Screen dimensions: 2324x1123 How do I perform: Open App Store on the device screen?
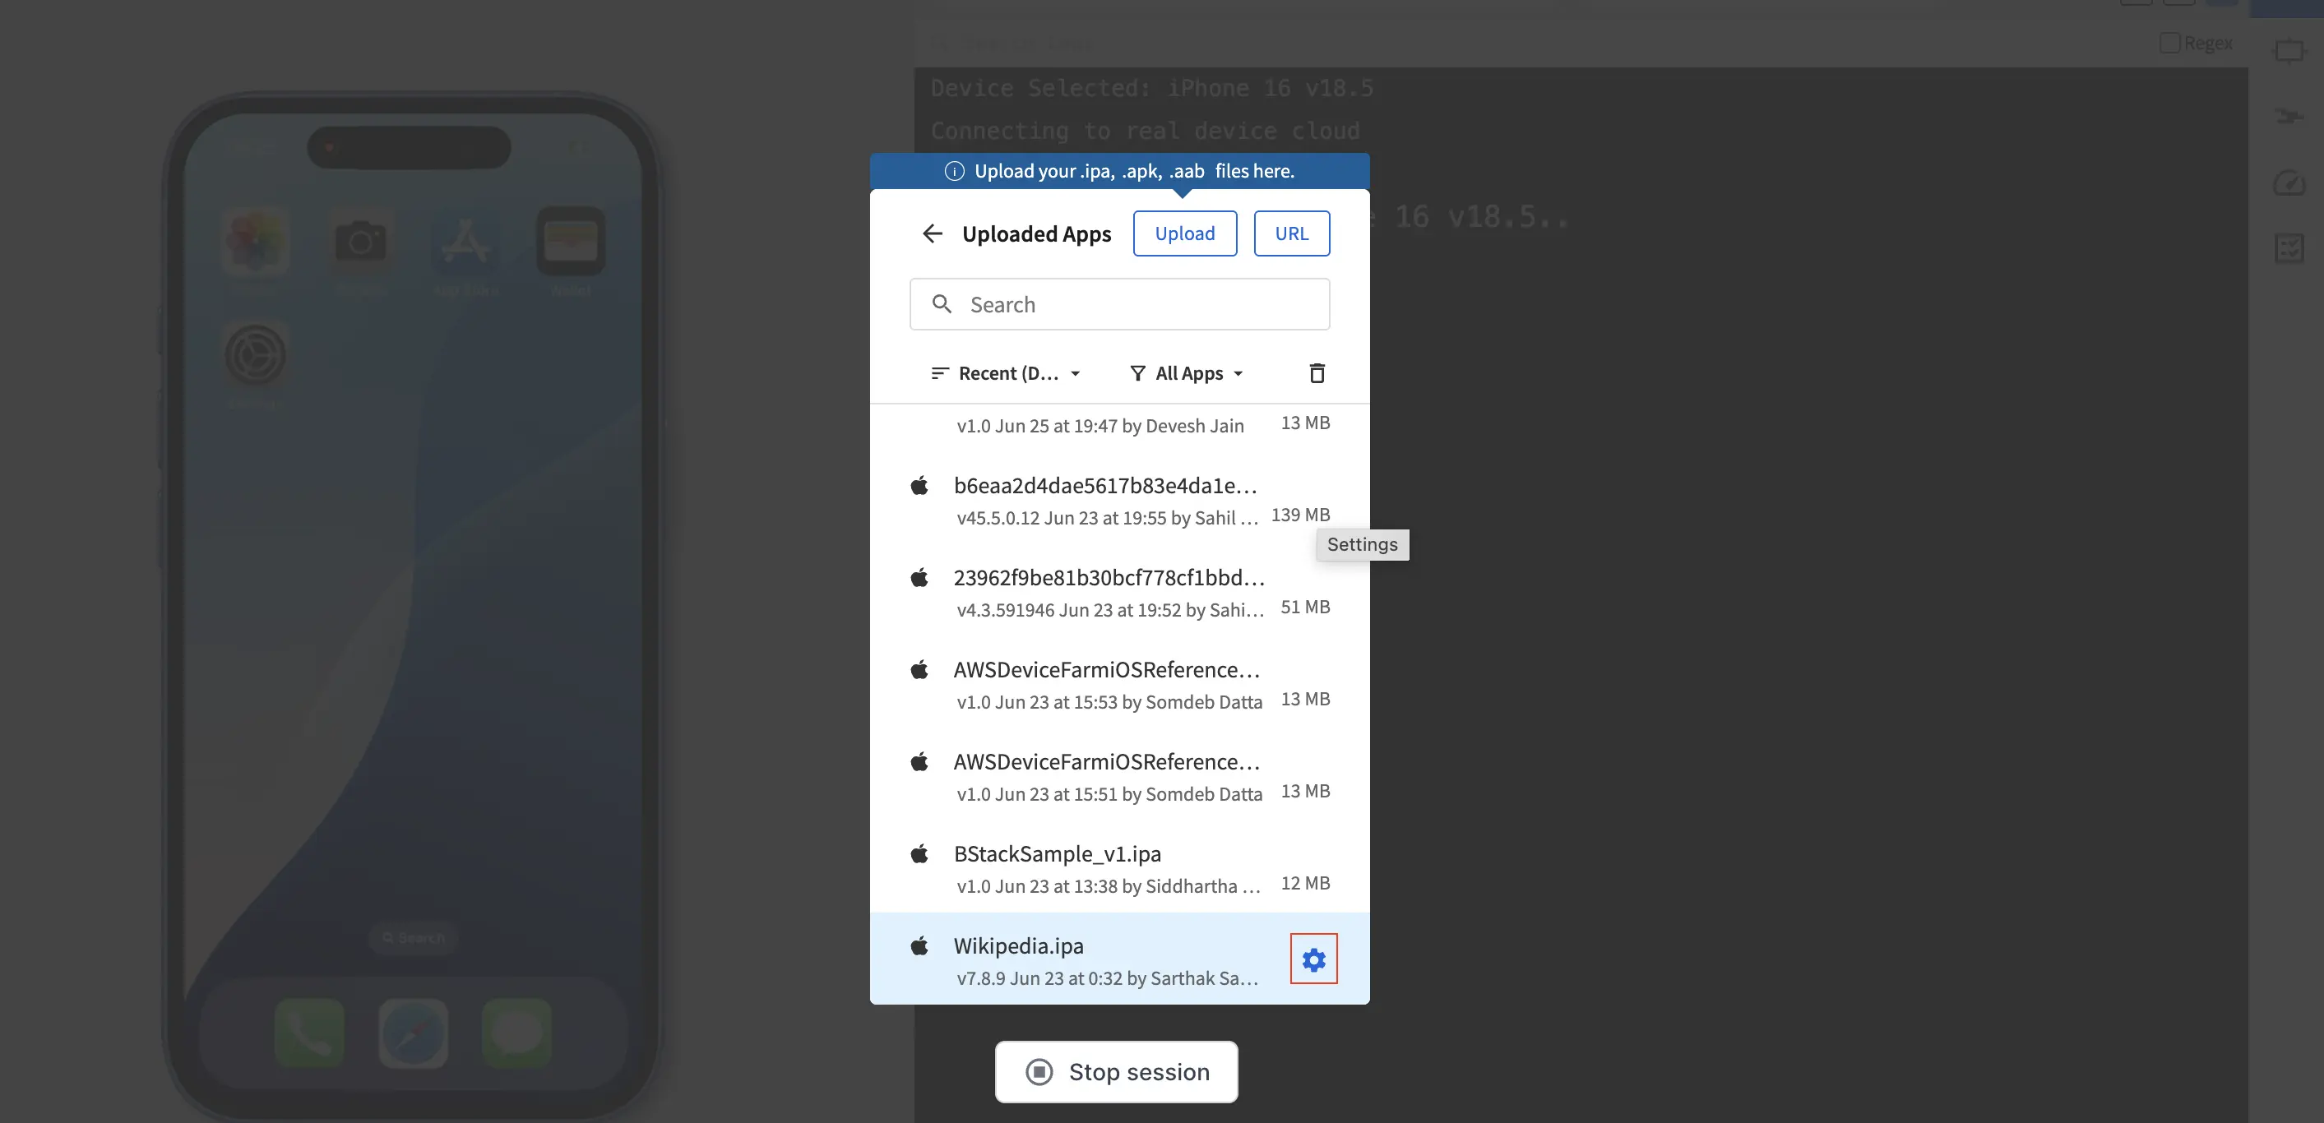pyautogui.click(x=465, y=242)
